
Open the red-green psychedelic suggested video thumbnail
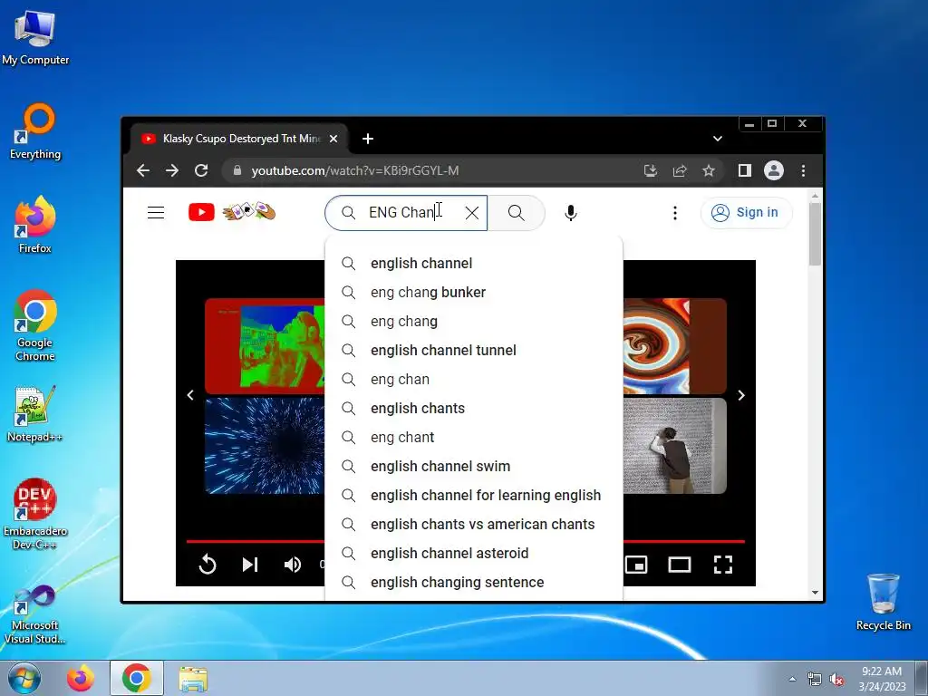[x=265, y=345]
